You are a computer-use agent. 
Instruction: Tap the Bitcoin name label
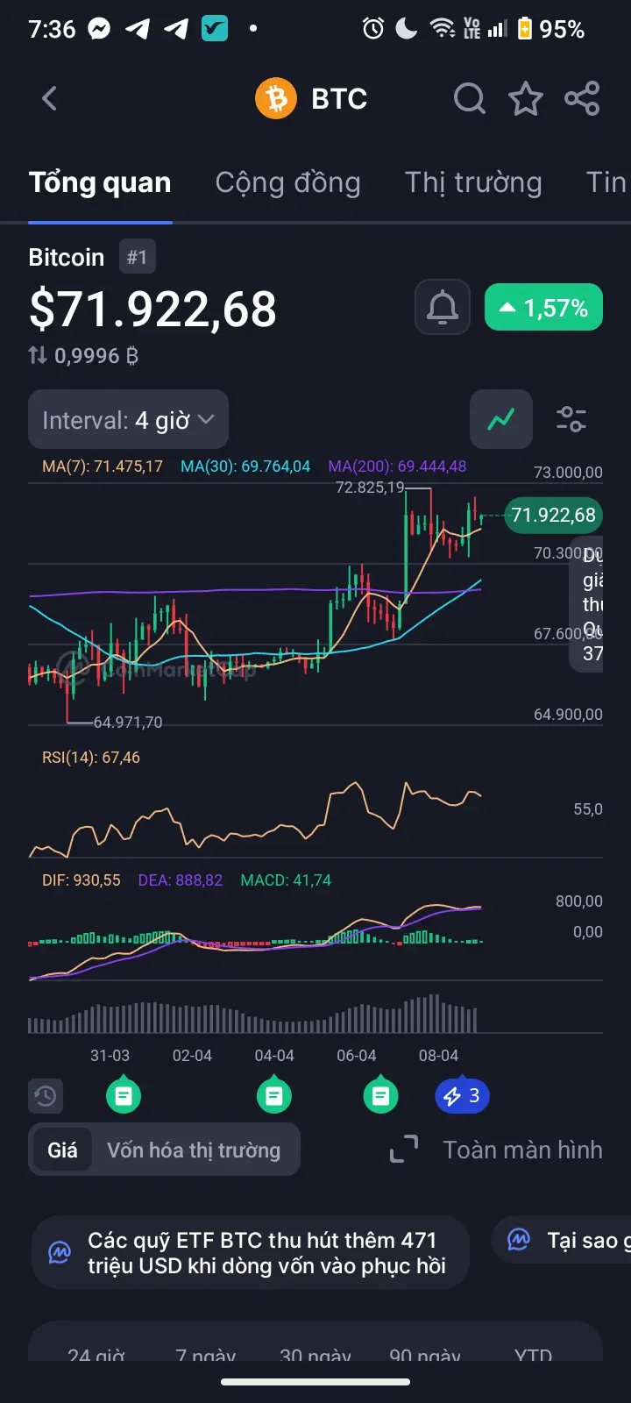[x=67, y=257]
